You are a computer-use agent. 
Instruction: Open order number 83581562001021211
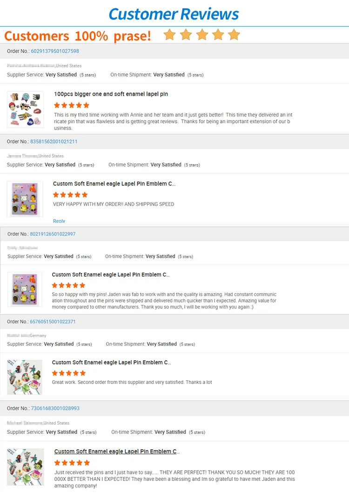(54, 141)
